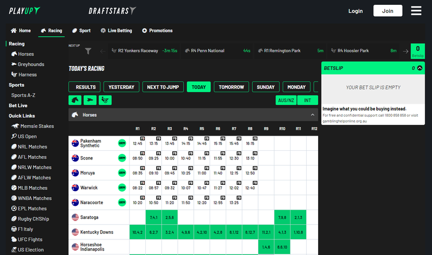Click the Join button
The height and width of the screenshot is (255, 432).
(388, 11)
